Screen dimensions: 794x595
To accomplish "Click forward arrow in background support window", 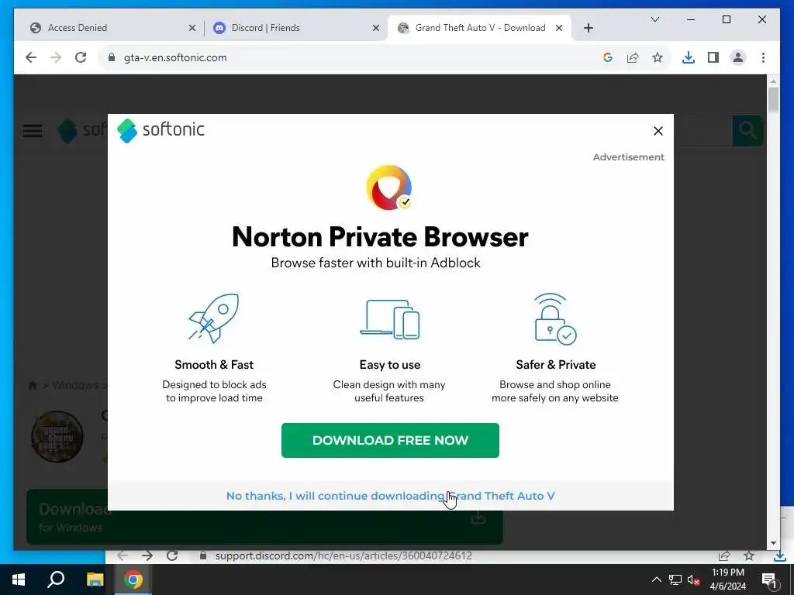I will point(147,555).
